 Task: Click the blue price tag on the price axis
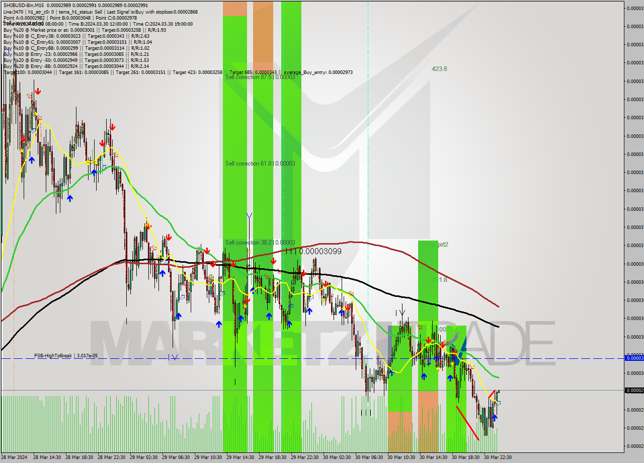634,358
